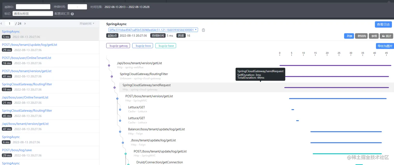Click the SpringAsync trace title heading
The image size is (394, 165).
point(116,24)
